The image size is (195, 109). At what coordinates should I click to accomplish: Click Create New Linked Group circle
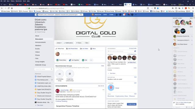pyautogui.click(x=70, y=74)
